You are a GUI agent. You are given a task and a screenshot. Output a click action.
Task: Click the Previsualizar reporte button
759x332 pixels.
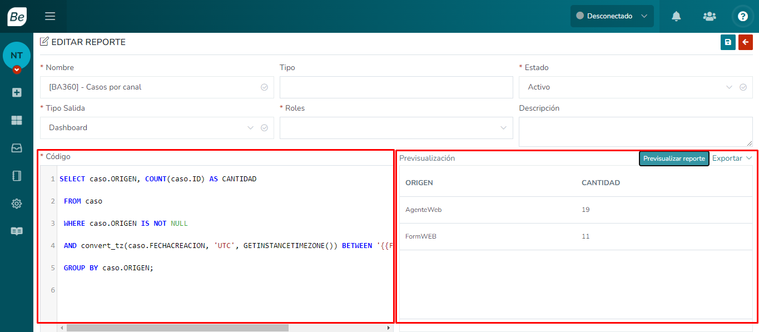pos(674,158)
